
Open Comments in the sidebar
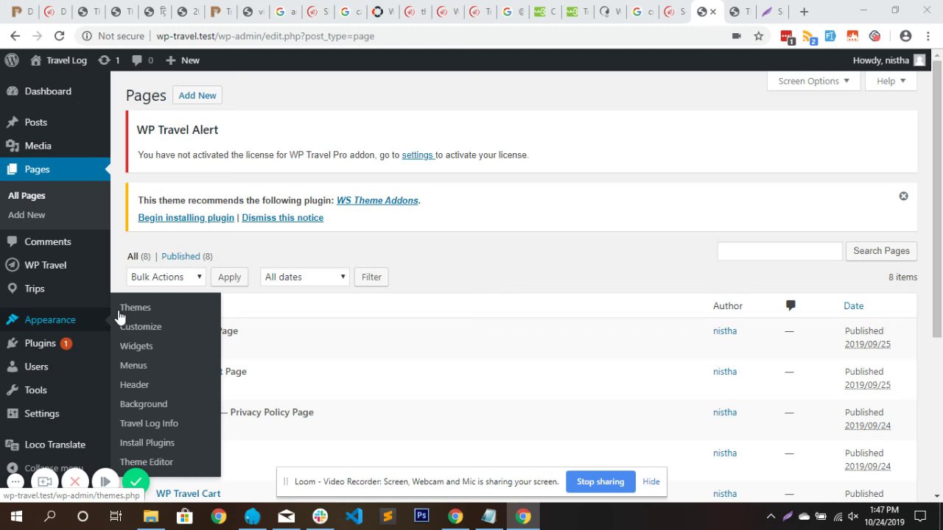pyautogui.click(x=47, y=241)
